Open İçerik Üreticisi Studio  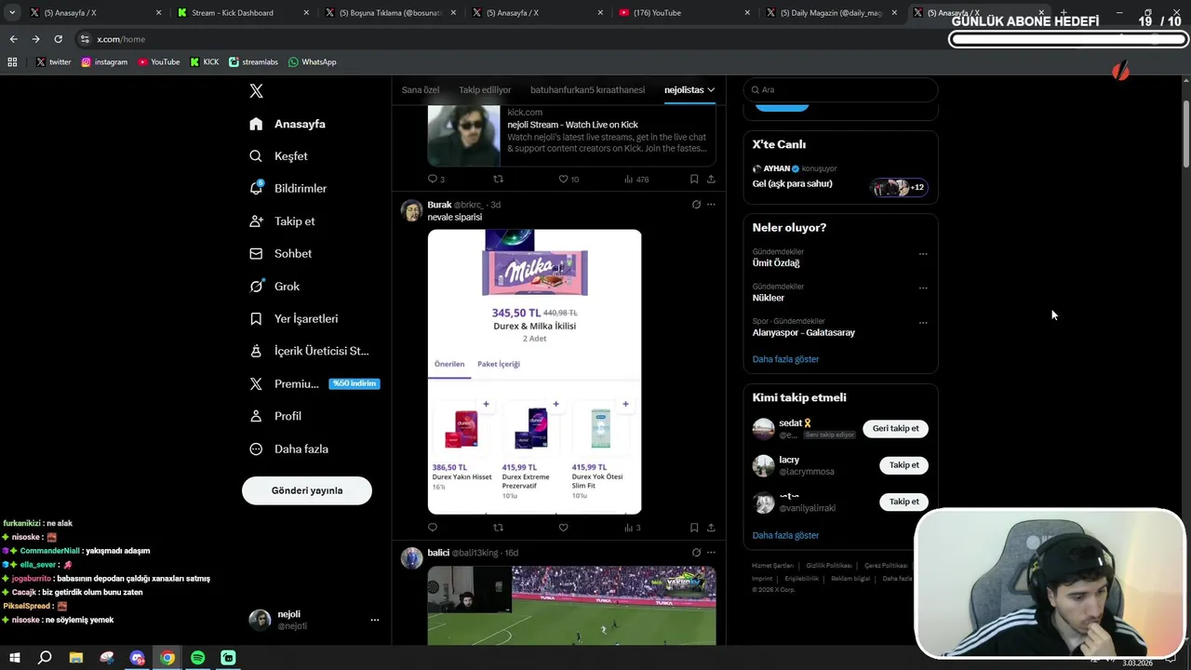pyautogui.click(x=309, y=351)
